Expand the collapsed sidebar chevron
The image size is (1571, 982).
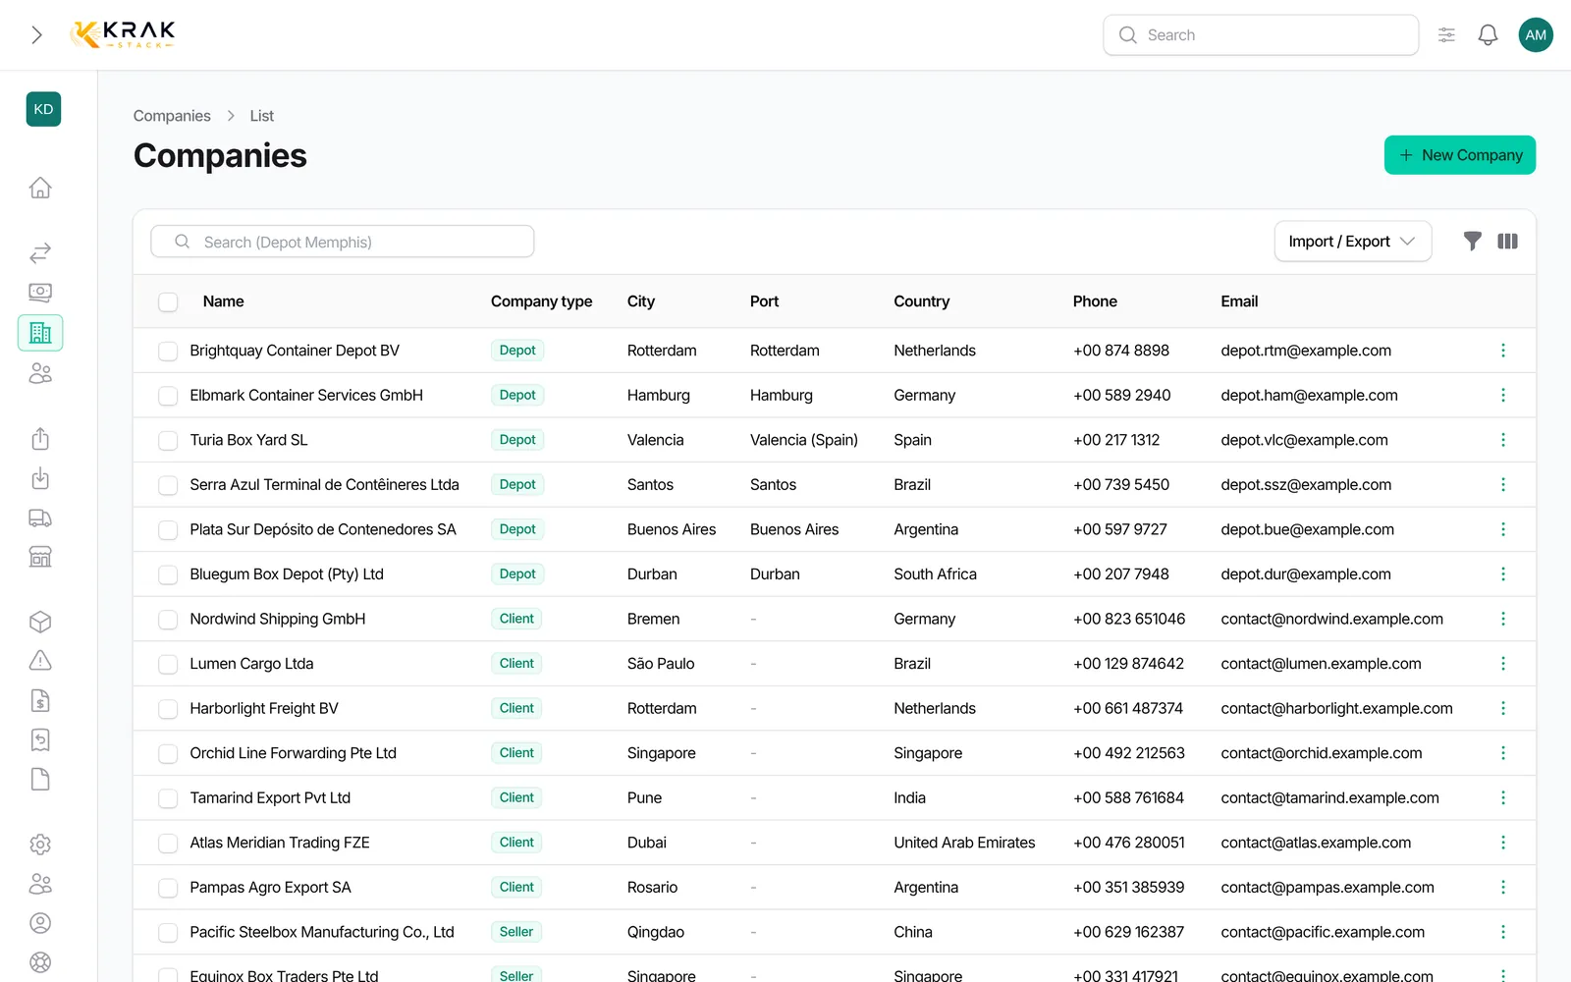36,35
